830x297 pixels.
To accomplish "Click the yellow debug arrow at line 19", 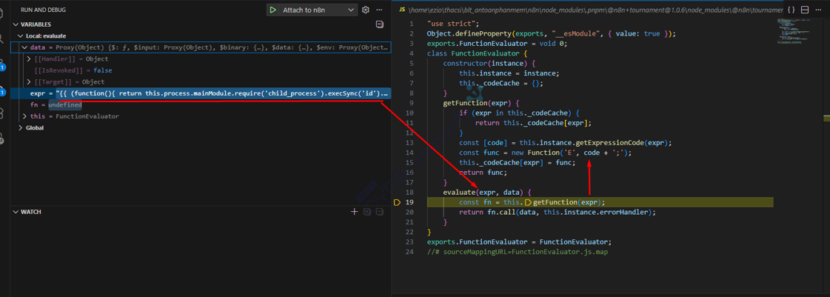I will pos(398,202).
